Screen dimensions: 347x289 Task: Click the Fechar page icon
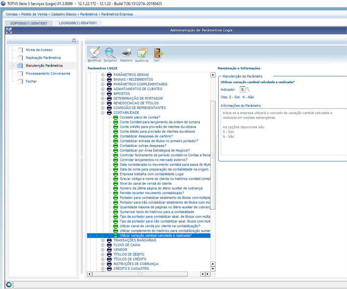pos(20,81)
